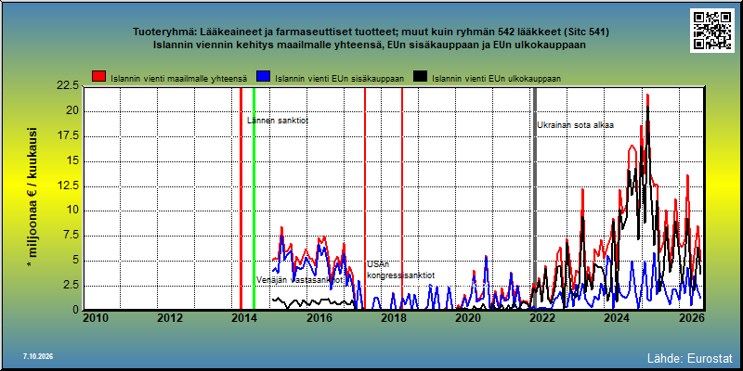Click the QR code image
The width and height of the screenshot is (743, 371).
point(711,31)
